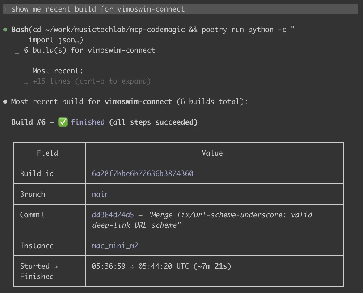Click the green bullet beside the Bash command

tap(5, 30)
